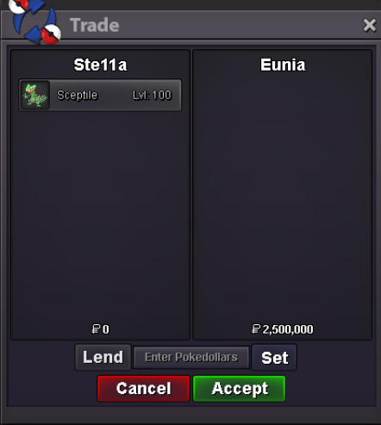Viewport: 381px width, 425px height.
Task: Click empty space right of Lvl: 100
Action: coord(177,95)
